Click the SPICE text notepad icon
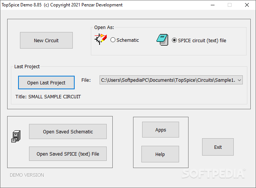Image resolution: width=256 pixels, height=188 pixels. pos(162,40)
